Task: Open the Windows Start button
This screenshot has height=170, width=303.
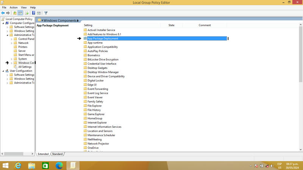Action: [x=5, y=165]
